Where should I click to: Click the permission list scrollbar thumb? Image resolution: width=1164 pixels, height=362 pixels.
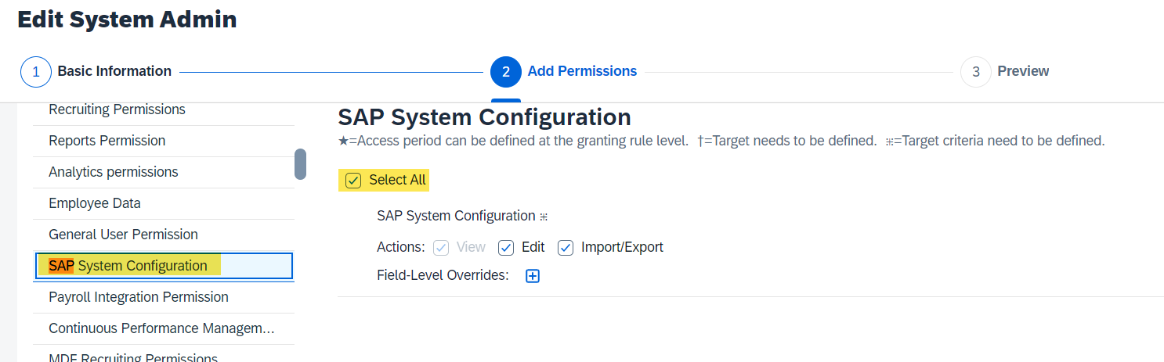coord(300,164)
